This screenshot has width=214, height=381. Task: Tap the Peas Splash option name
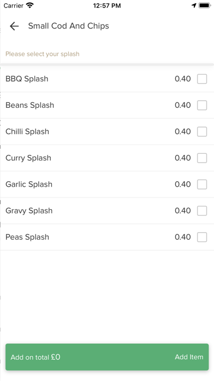[27, 237]
